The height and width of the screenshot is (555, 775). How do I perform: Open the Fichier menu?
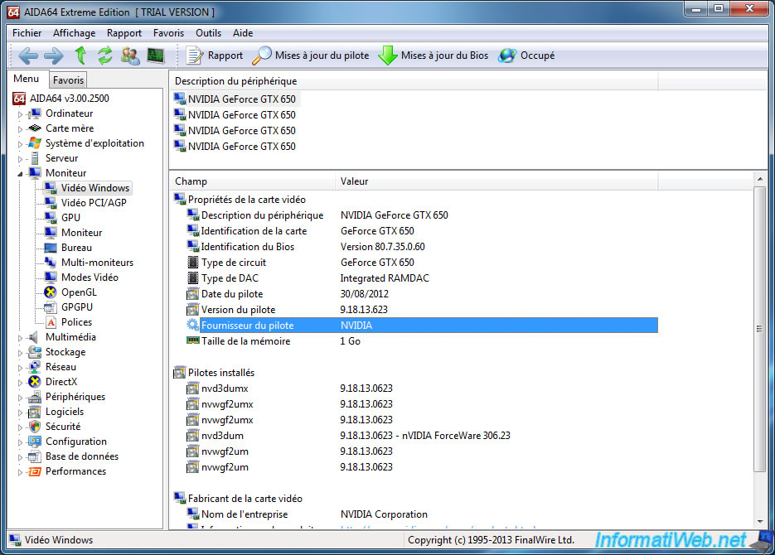27,33
